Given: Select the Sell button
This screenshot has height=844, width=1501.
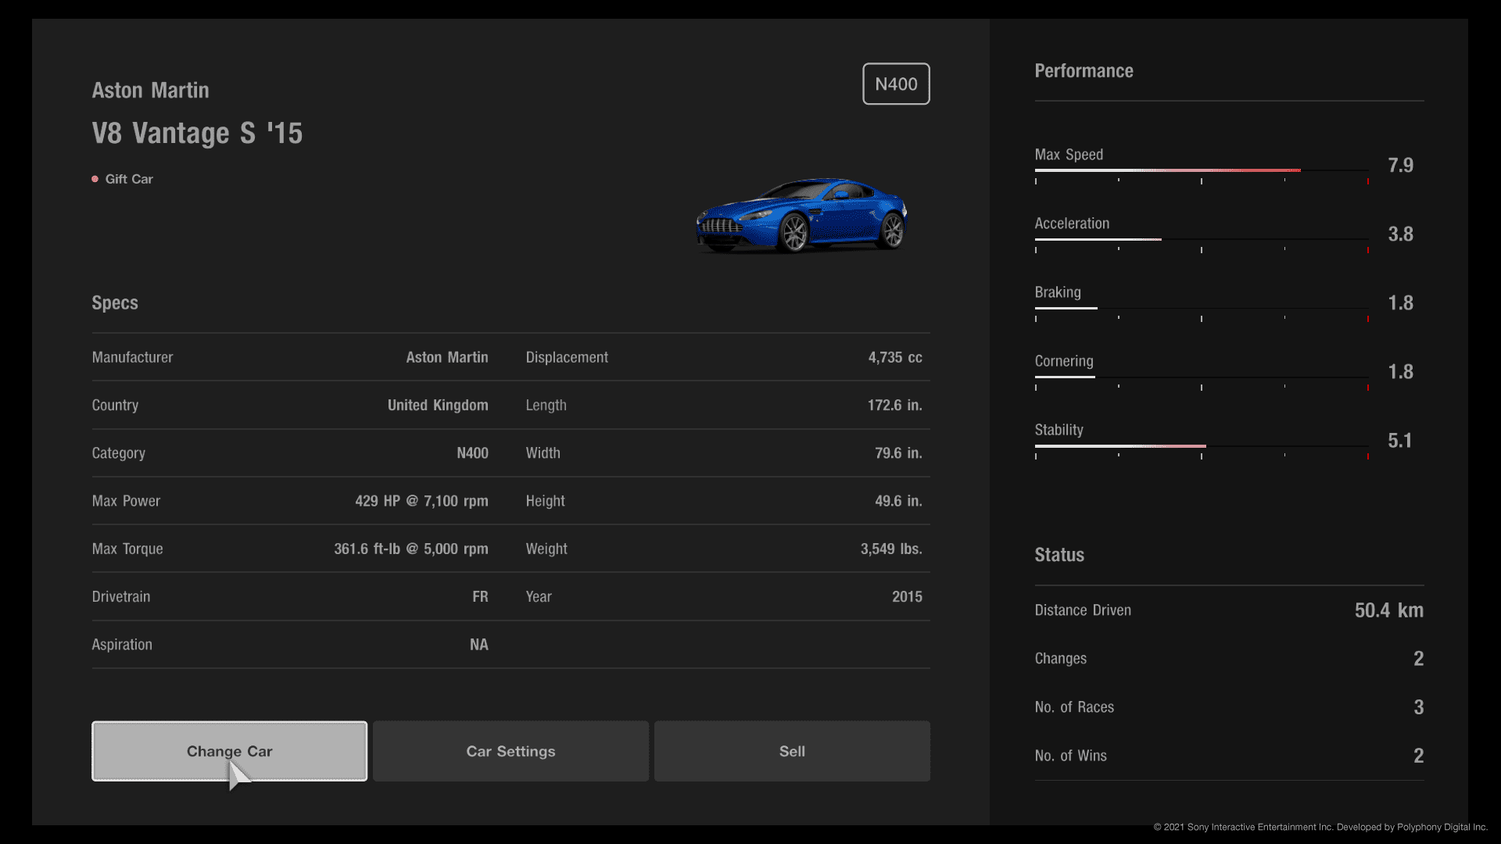Looking at the screenshot, I should [792, 751].
